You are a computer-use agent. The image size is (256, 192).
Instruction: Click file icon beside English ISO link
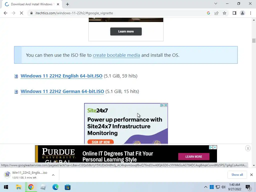[16, 76]
